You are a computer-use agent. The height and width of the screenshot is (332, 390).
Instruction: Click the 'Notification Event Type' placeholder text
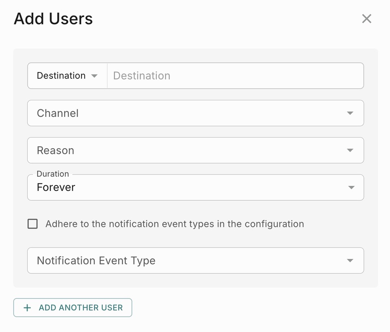tap(96, 261)
